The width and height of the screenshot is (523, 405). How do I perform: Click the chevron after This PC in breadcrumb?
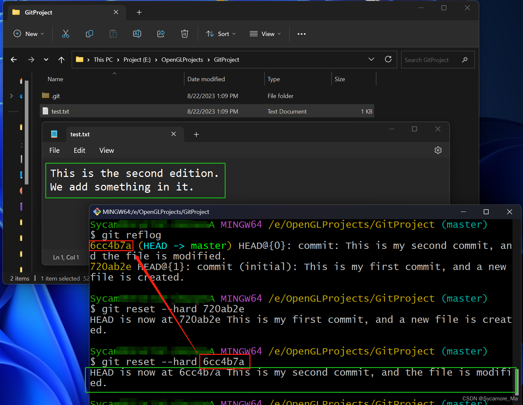[x=118, y=60]
